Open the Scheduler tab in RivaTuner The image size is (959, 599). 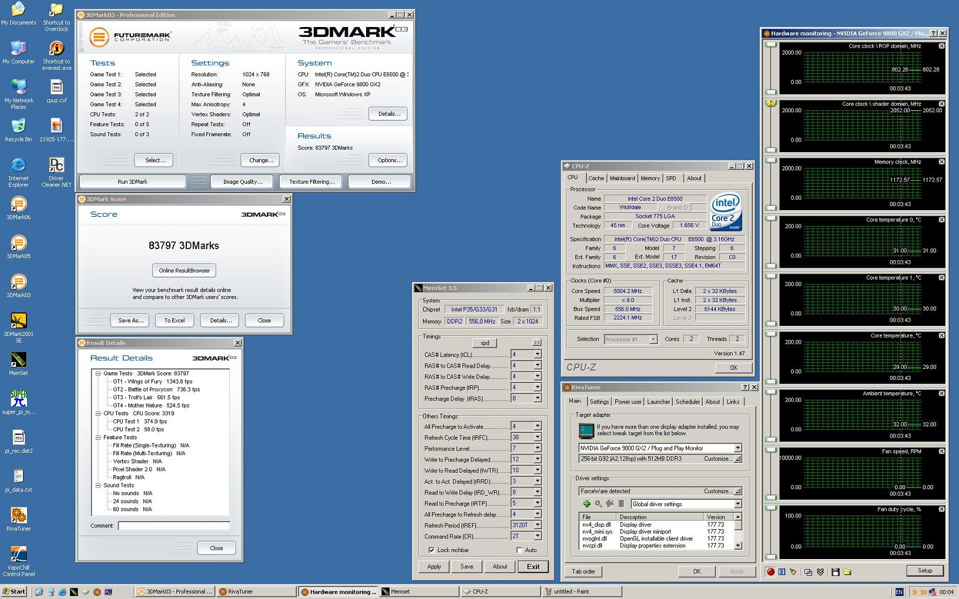pyautogui.click(x=688, y=402)
